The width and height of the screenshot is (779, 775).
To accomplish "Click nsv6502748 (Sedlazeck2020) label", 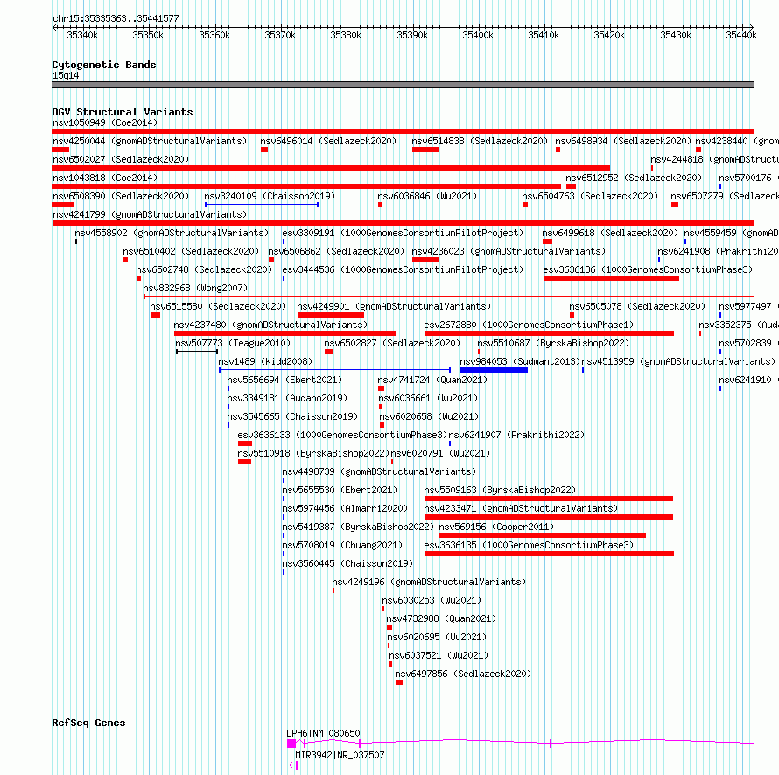I will (204, 269).
